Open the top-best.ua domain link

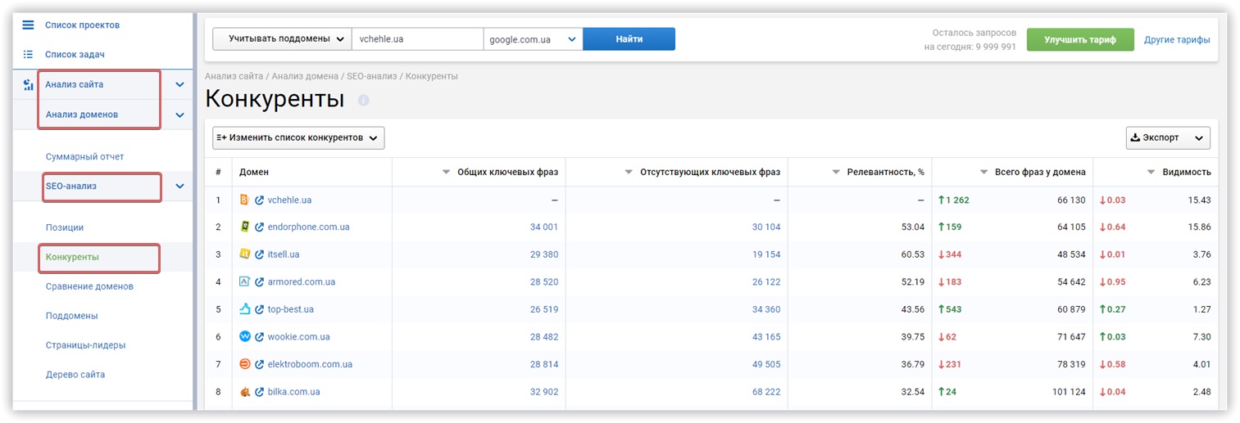click(291, 309)
